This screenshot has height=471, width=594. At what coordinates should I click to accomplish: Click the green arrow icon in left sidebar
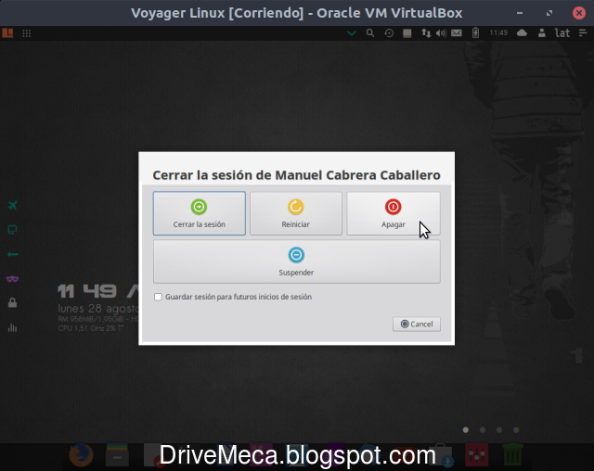(x=12, y=254)
